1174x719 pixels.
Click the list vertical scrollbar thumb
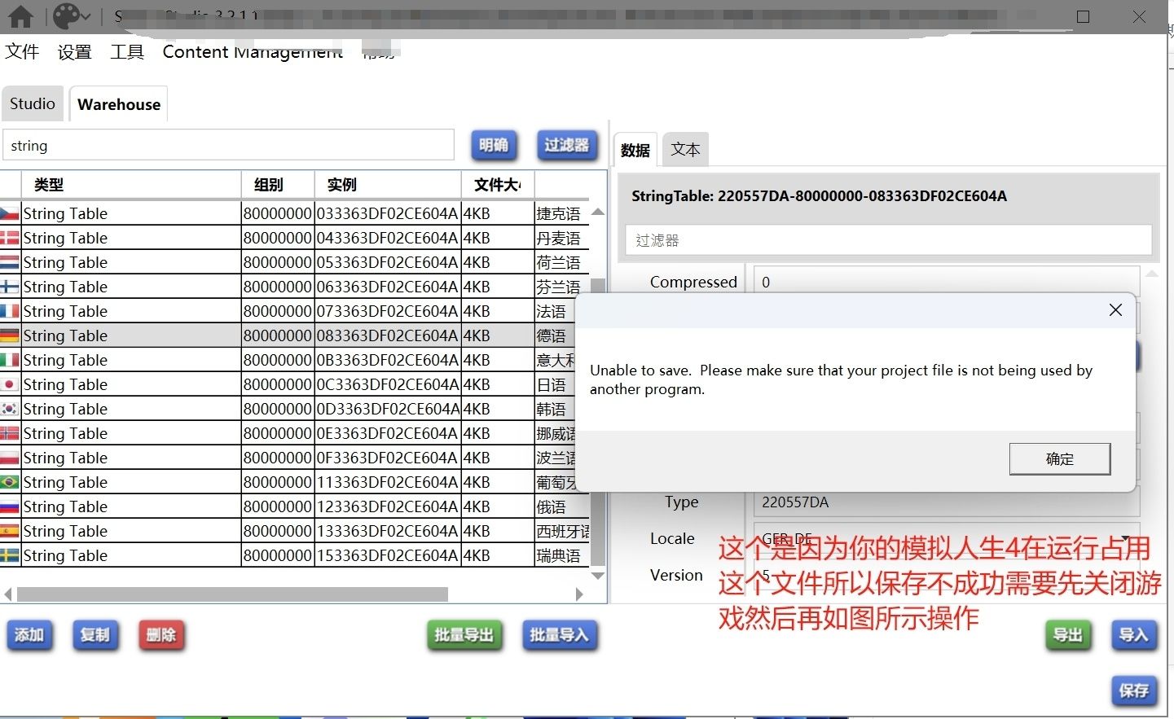point(598,422)
